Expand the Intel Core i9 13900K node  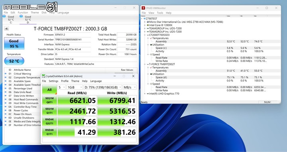click(x=145, y=25)
